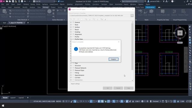Select the Geolocation ribbon tab
Viewport: 192px width, 108px height.
click(x=150, y=7)
